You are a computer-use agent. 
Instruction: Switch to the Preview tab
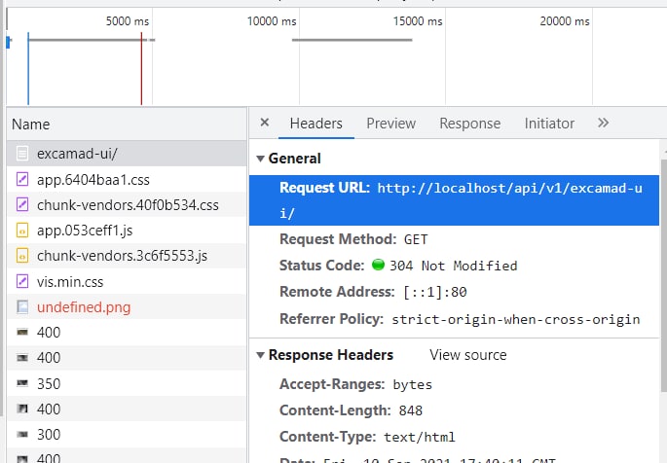click(x=390, y=124)
